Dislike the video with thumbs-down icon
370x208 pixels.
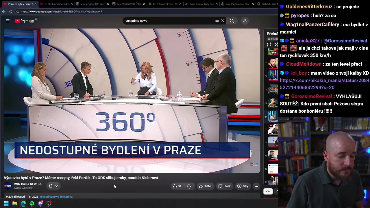tap(189, 186)
